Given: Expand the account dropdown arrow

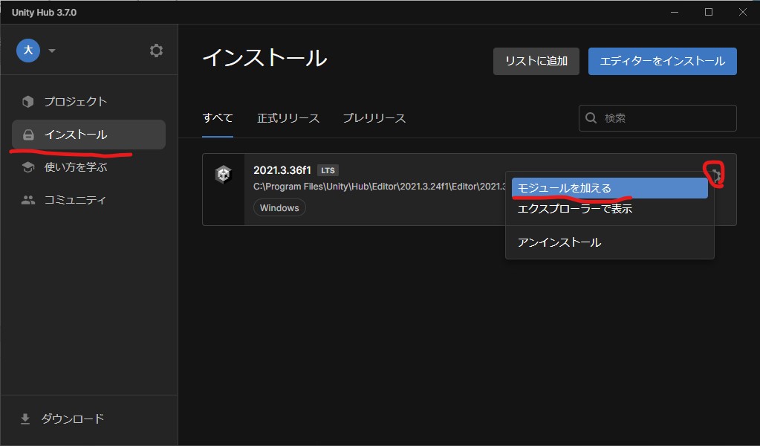Looking at the screenshot, I should [x=52, y=51].
